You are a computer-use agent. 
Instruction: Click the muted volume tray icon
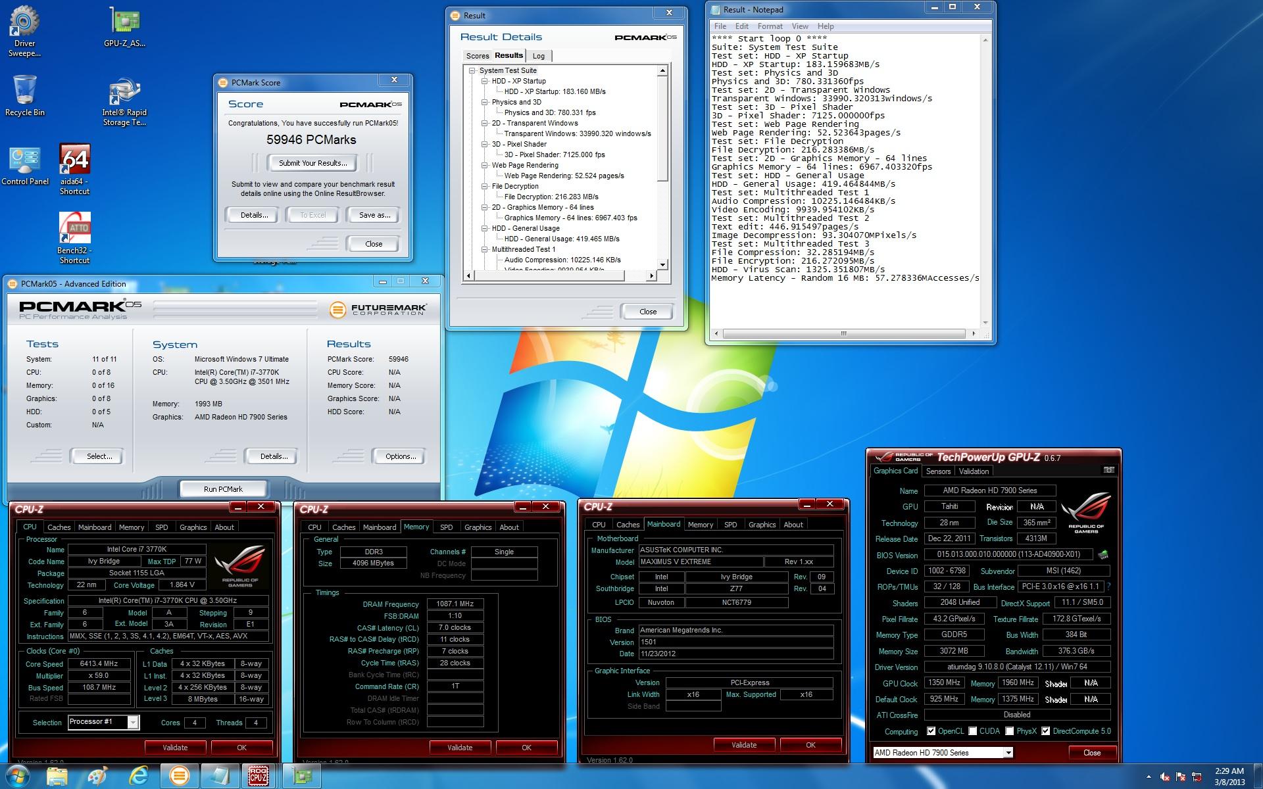pyautogui.click(x=1166, y=777)
